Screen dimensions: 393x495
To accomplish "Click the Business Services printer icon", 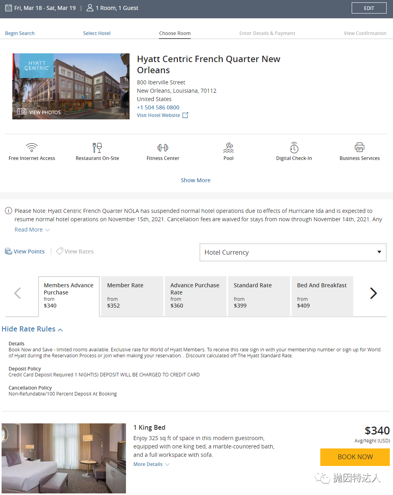I will click(360, 148).
